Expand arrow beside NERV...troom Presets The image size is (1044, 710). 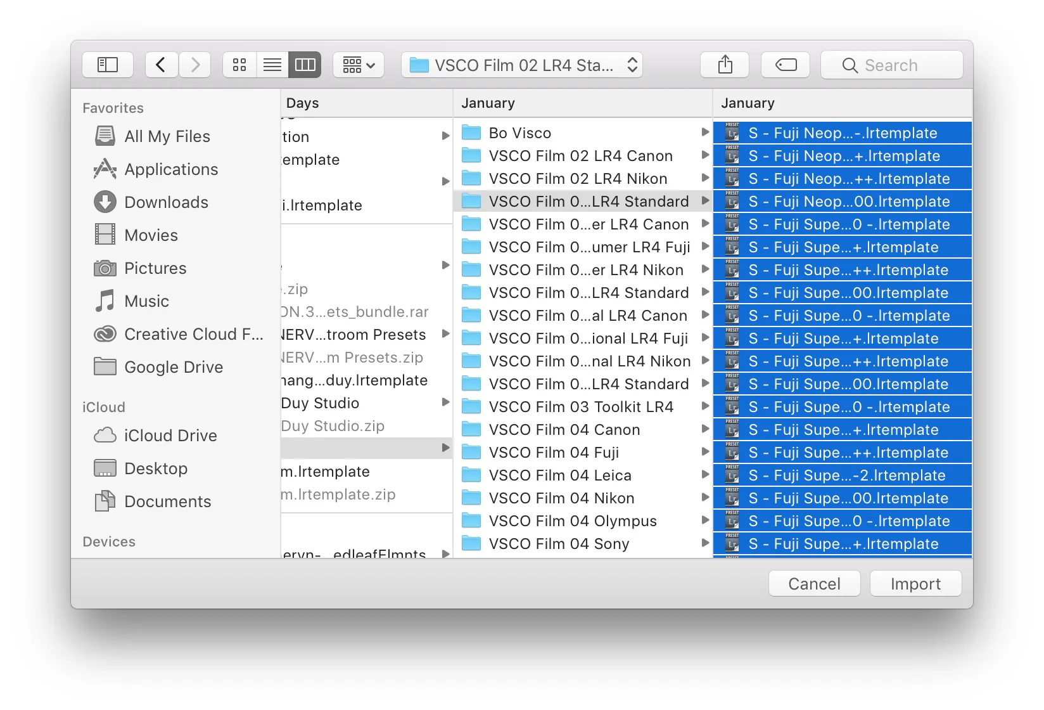[445, 334]
